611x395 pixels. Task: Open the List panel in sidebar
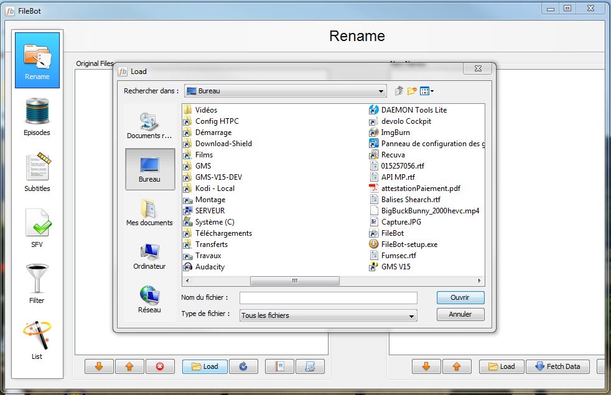pyautogui.click(x=37, y=340)
